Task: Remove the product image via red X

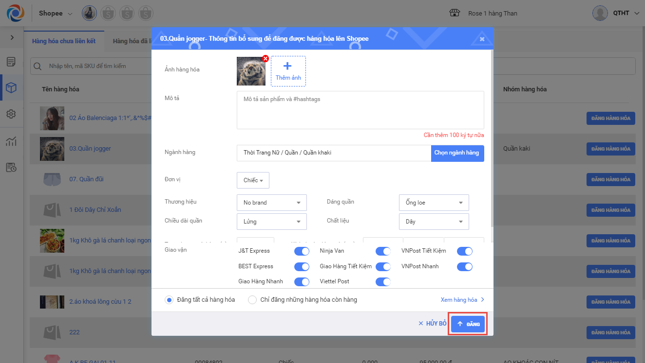Action: coord(266,59)
